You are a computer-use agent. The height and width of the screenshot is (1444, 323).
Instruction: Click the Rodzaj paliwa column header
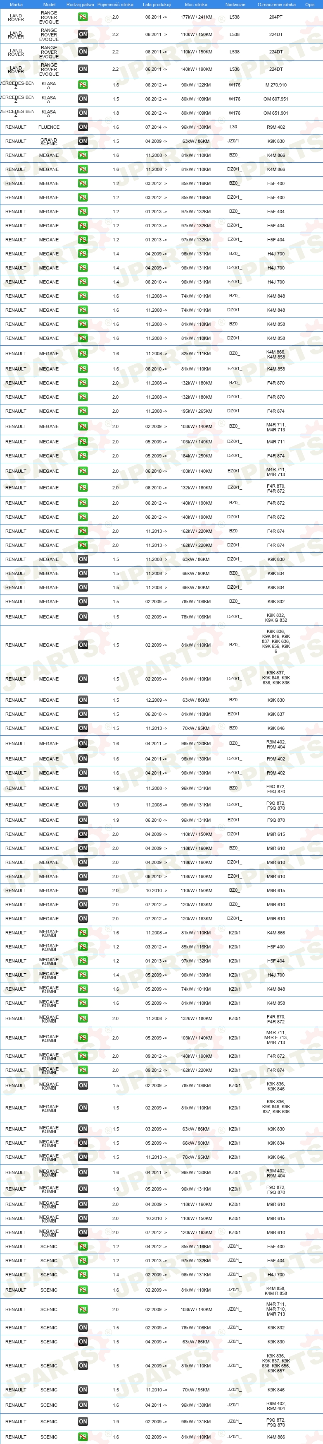(81, 5)
